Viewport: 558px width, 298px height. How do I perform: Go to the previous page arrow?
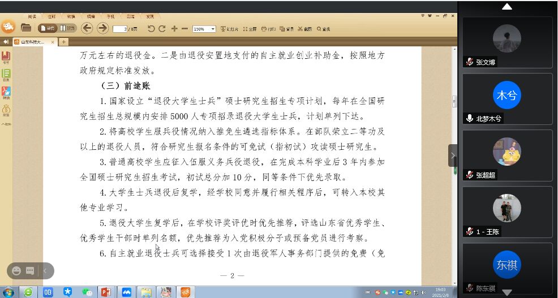(87, 28)
